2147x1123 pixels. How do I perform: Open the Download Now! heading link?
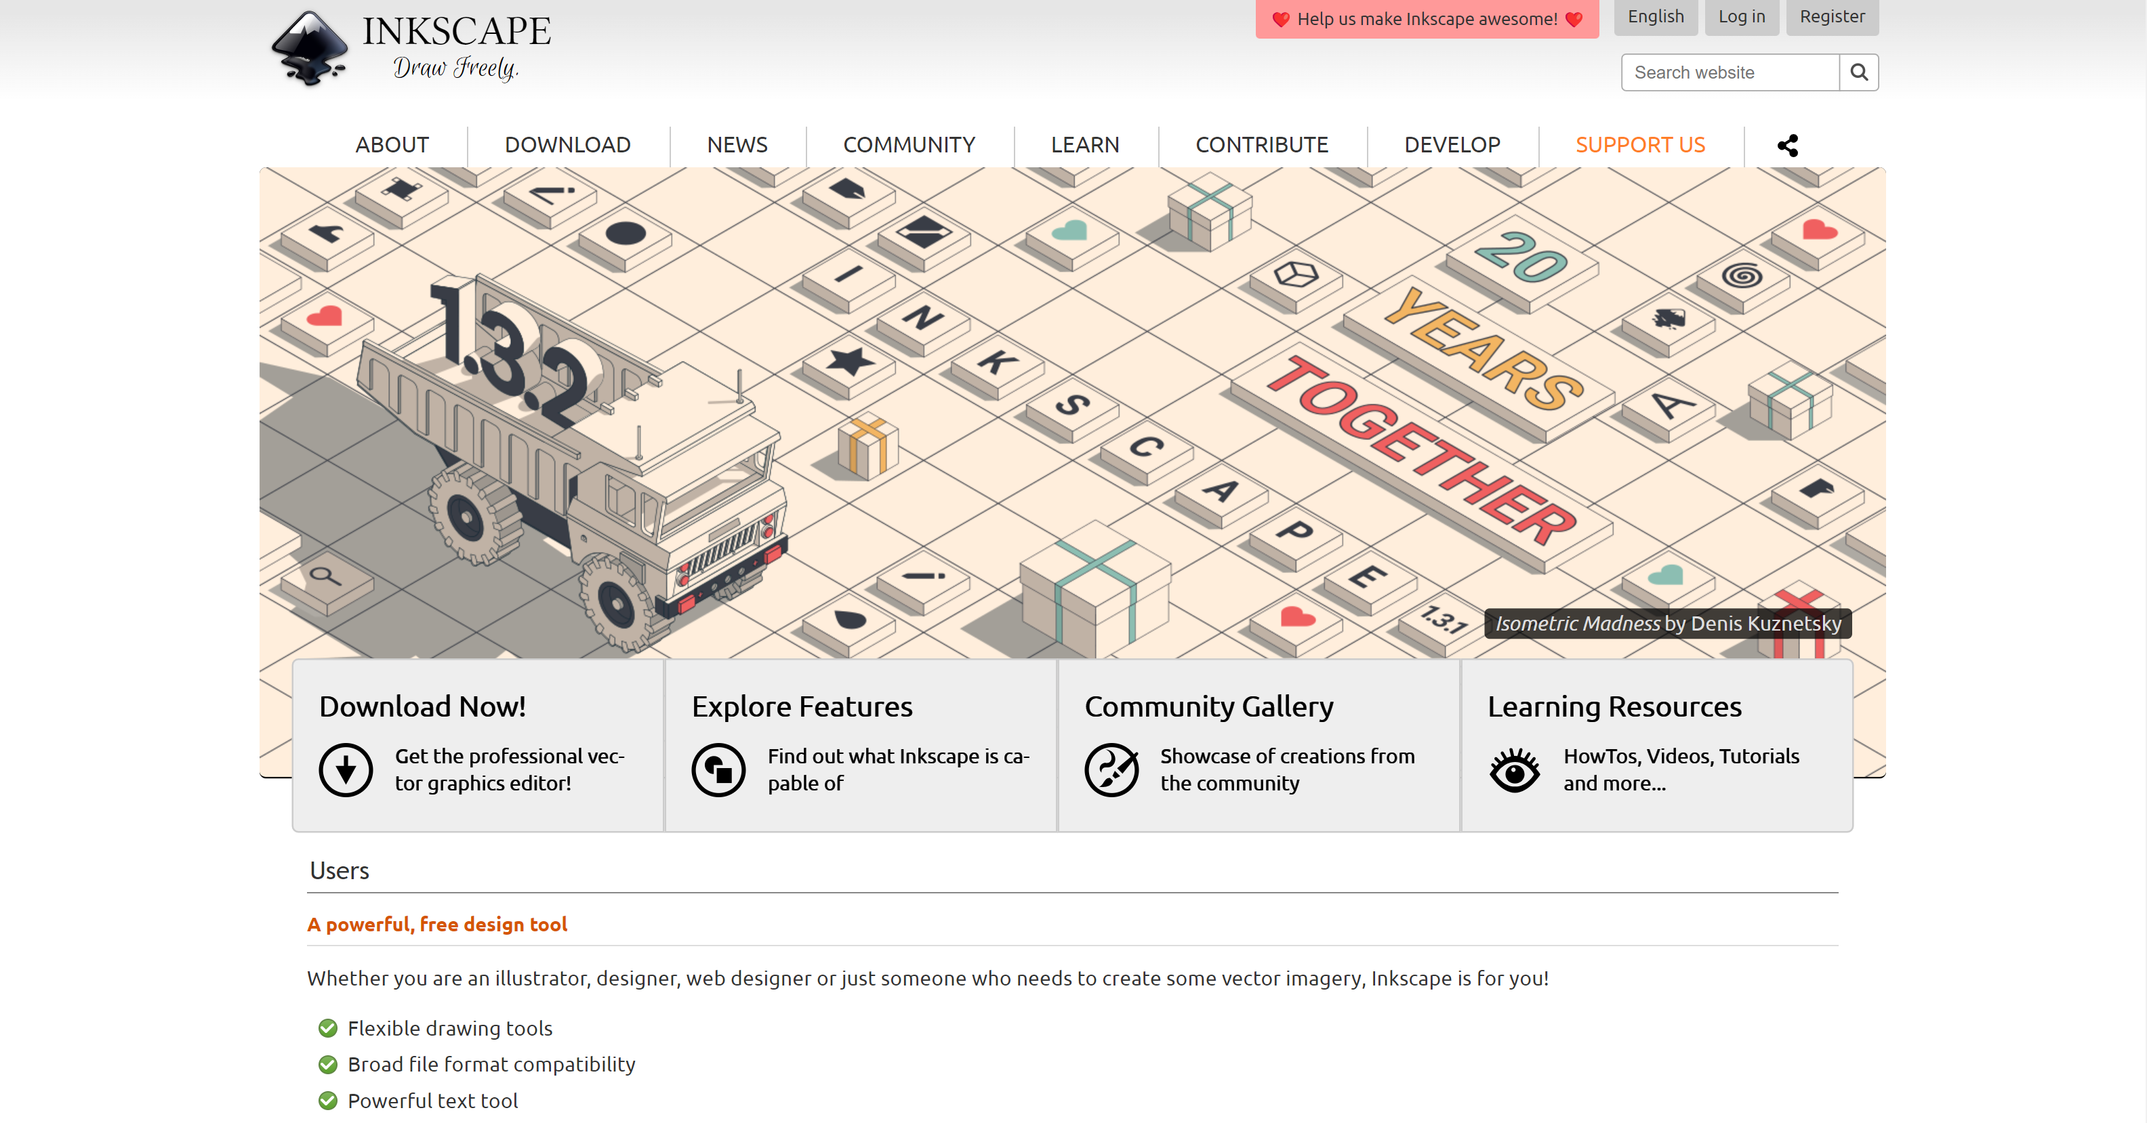[x=423, y=706]
